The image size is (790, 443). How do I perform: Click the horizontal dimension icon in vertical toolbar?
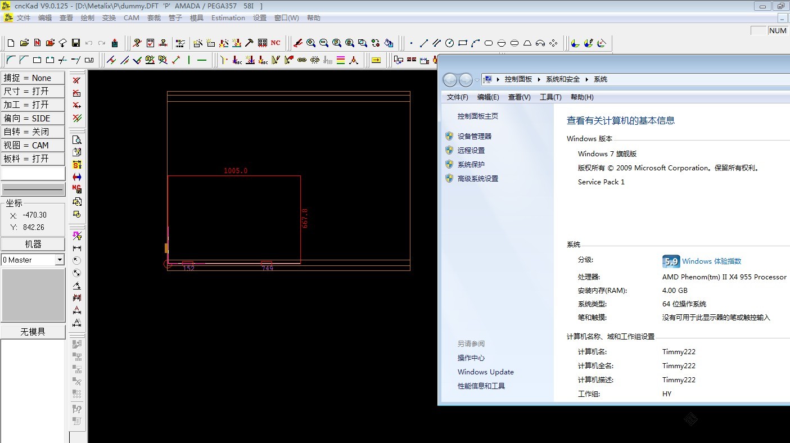click(77, 248)
